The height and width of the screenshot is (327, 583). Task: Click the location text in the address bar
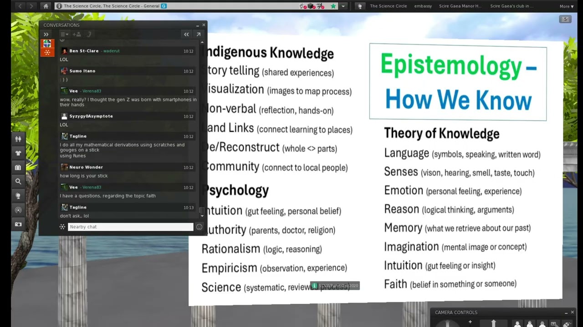pos(112,6)
